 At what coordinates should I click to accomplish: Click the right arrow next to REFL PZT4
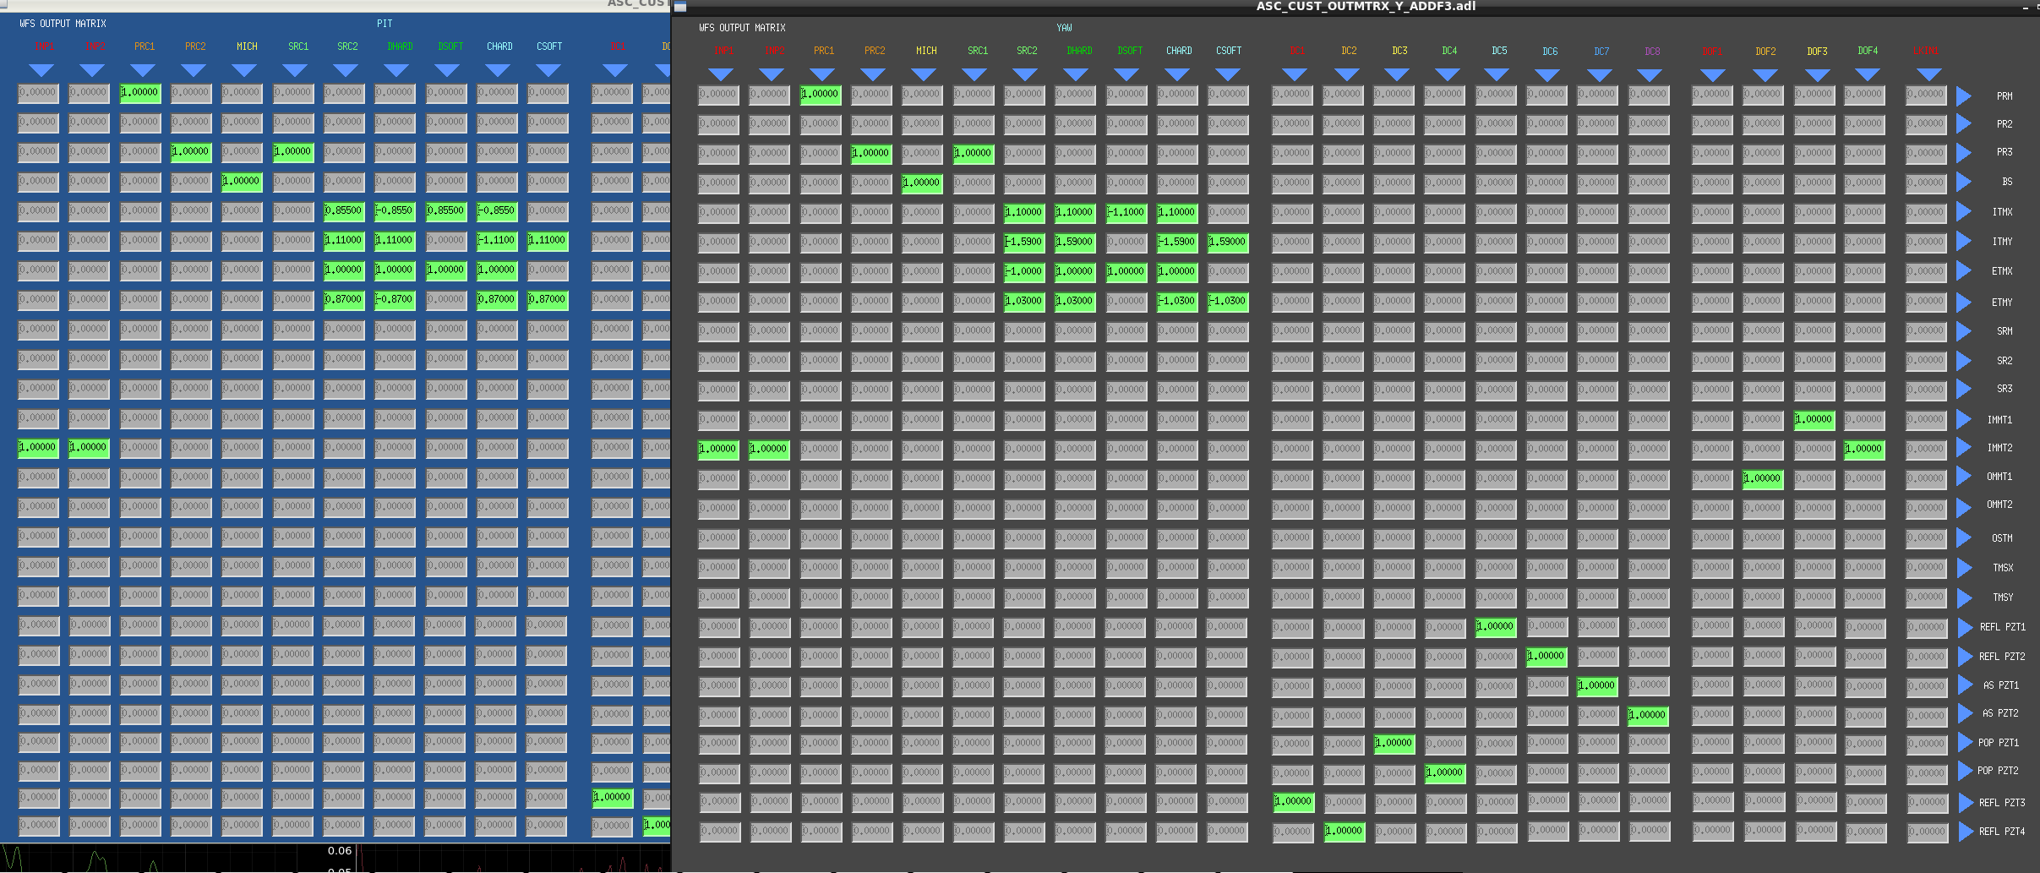1966,832
